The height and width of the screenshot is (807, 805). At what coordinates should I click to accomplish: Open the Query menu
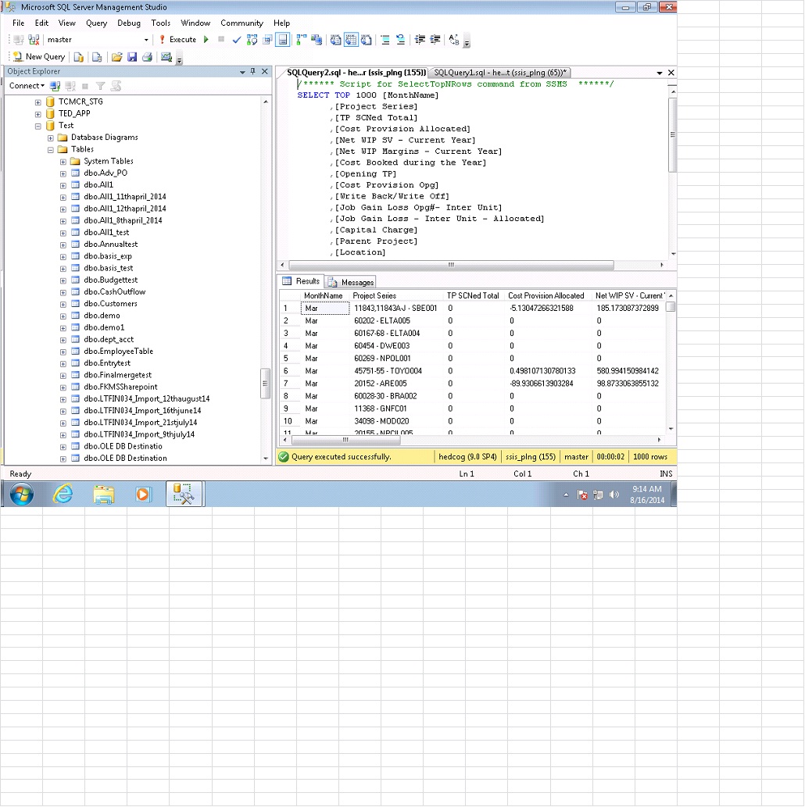pos(96,23)
